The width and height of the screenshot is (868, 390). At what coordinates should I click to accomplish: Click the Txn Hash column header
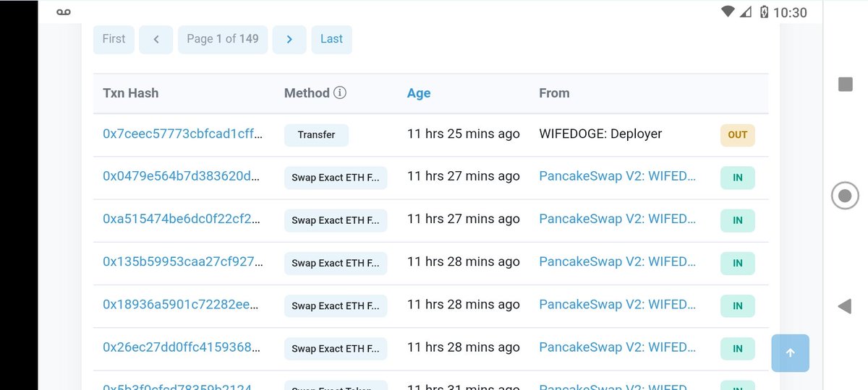tap(131, 92)
